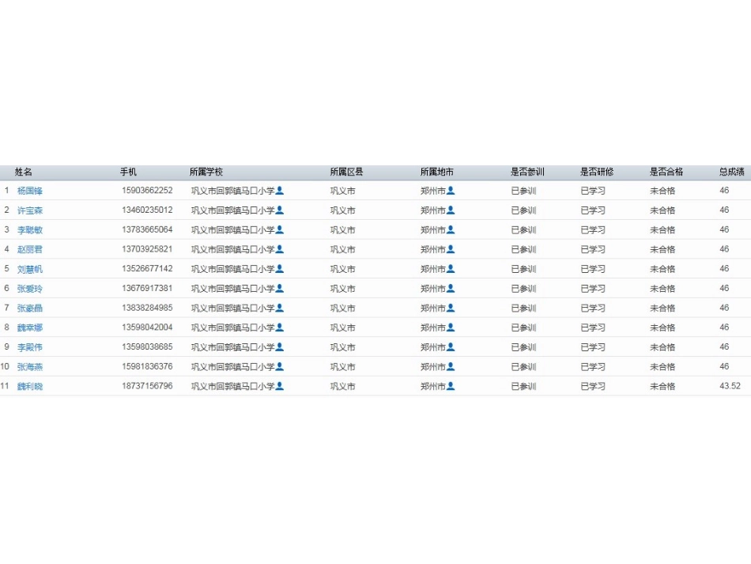Select phone number 13838284985

point(147,308)
